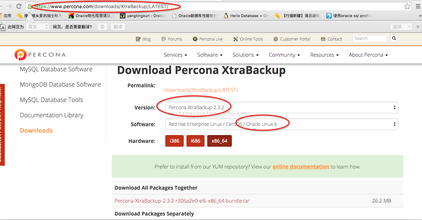422x220 pixels.
Task: Click the browser address bar
Action: tap(218, 6)
